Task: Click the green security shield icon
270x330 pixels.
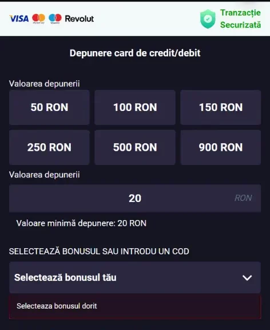Action: coord(208,19)
